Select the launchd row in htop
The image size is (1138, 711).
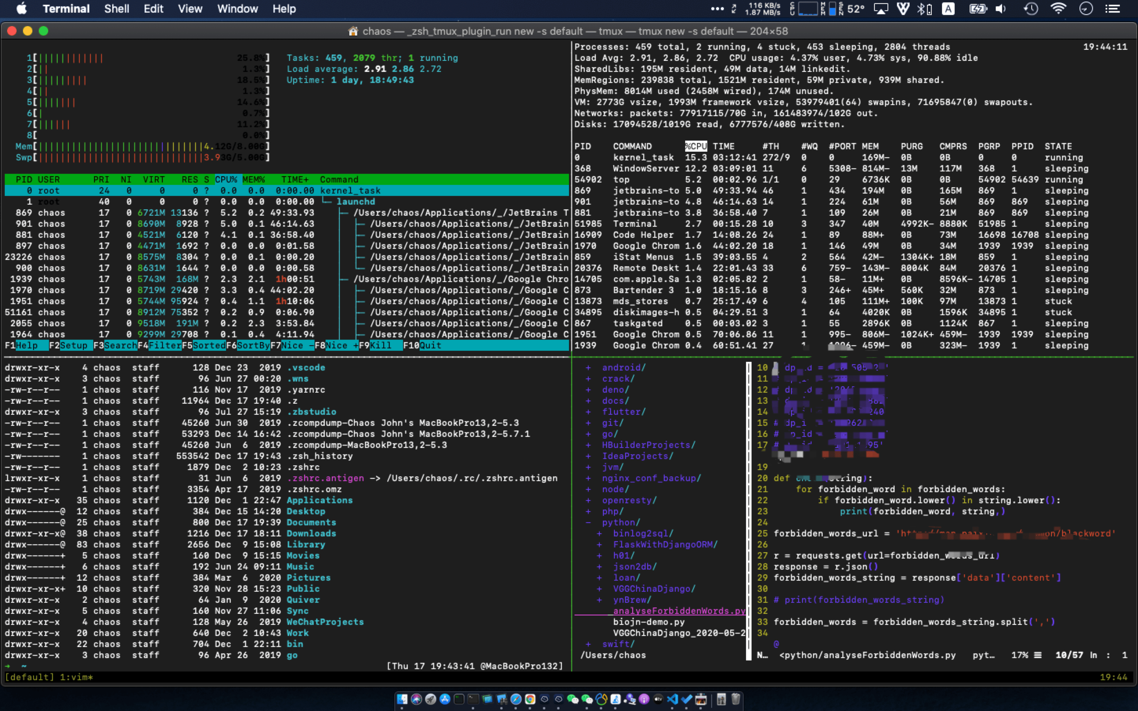pos(286,201)
